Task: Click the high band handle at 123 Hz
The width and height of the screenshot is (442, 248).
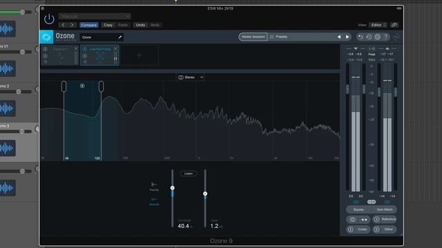Action: pyautogui.click(x=102, y=87)
